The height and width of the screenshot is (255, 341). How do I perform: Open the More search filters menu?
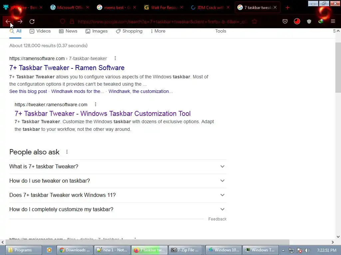pos(158,31)
